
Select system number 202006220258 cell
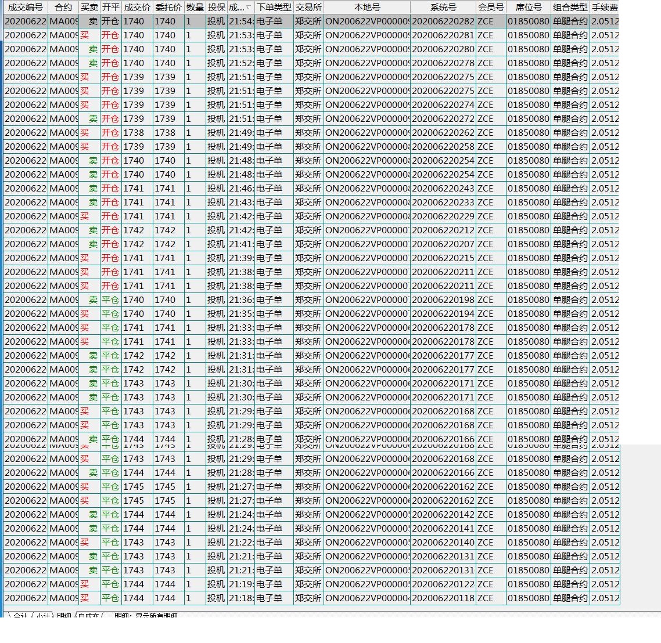pos(443,146)
